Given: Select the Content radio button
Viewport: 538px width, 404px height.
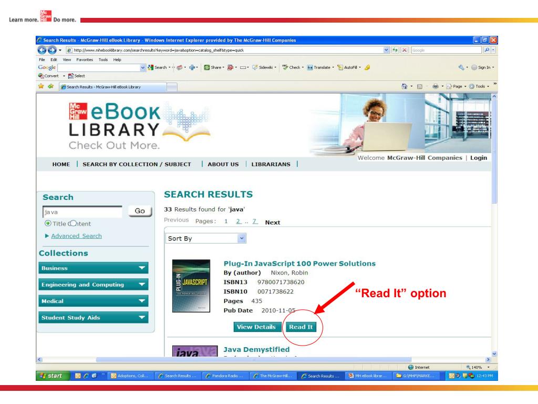Looking at the screenshot, I should tap(73, 223).
